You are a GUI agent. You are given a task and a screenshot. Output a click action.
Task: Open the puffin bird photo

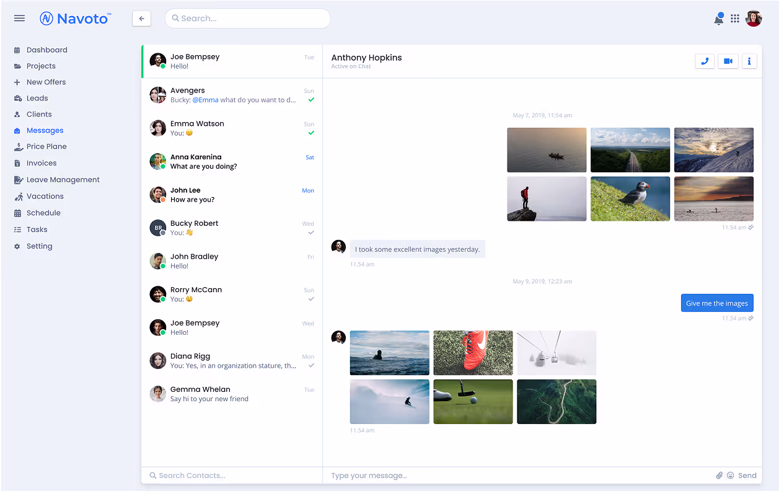coord(630,199)
